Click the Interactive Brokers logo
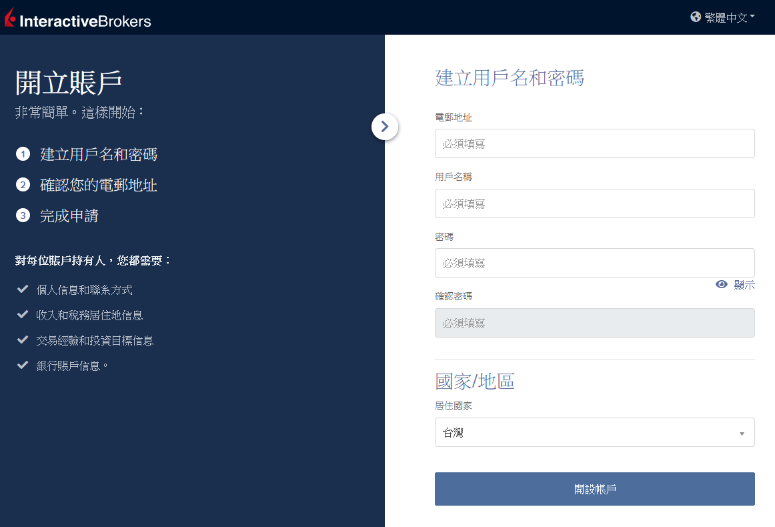Image resolution: width=775 pixels, height=527 pixels. 77,18
